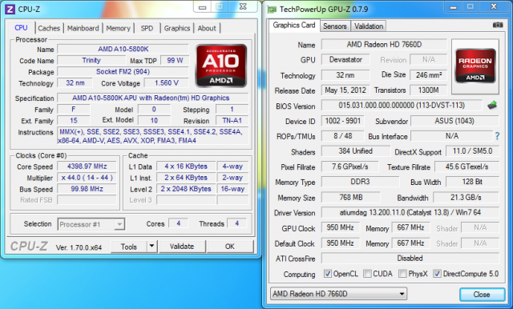Click the GPU Clock value 950 MHz
513x309 pixels.
[340, 227]
